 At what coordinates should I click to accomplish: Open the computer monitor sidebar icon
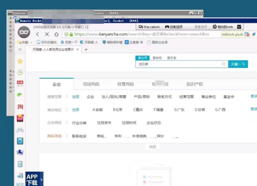(20, 153)
